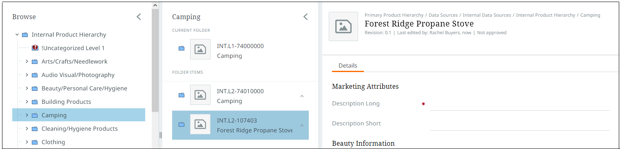Toggle the chevron on Forest Ridge Propane Stove item
The width and height of the screenshot is (620, 149).
302,125
